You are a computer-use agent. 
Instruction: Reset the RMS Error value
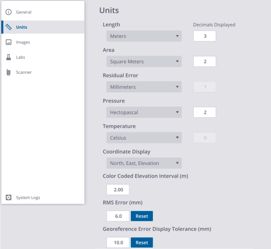141,216
